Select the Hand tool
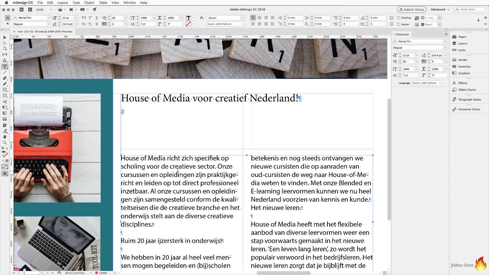Image resolution: width=489 pixels, height=275 pixels. tap(5, 137)
